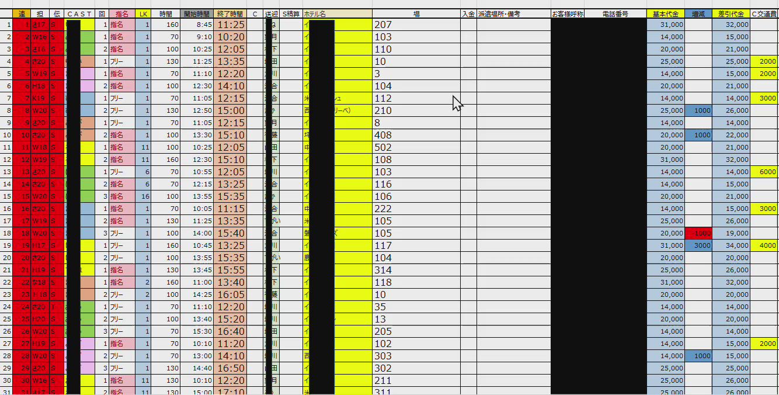Select the room number 502 cell

click(x=415, y=147)
